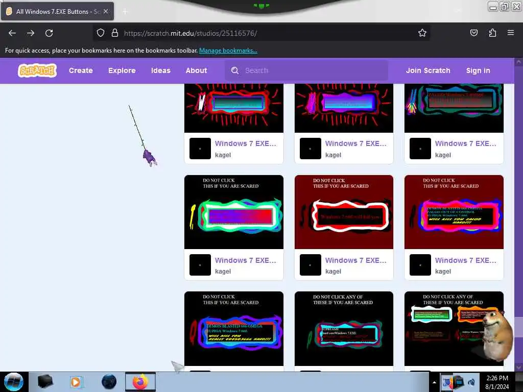This screenshot has height=392, width=523.
Task: Go forward using the browser forward arrow
Action: click(31, 33)
